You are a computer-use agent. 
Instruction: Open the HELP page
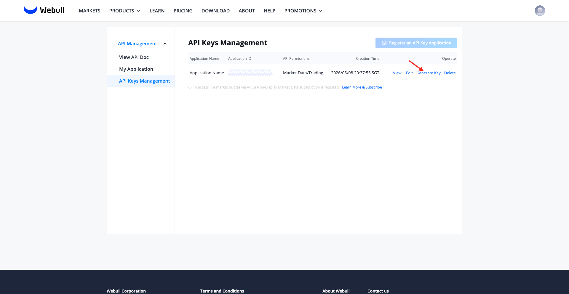tap(270, 11)
